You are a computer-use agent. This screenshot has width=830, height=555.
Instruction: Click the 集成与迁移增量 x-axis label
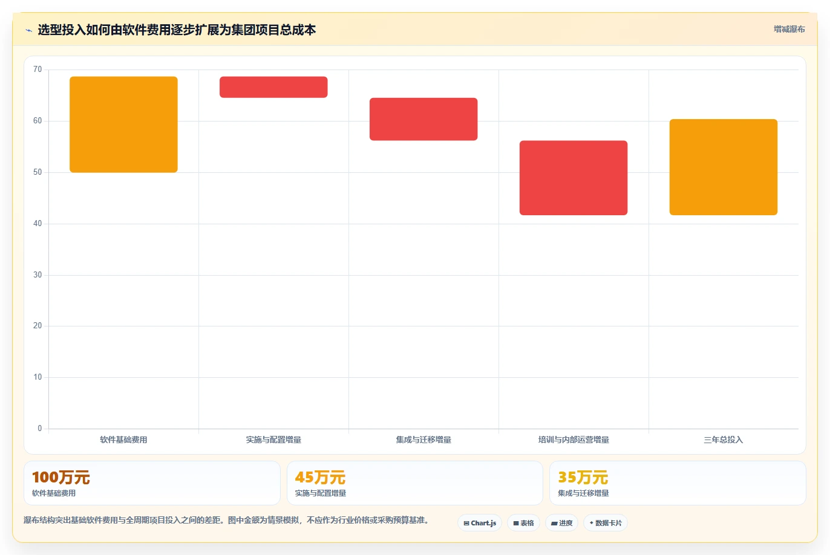tap(423, 440)
